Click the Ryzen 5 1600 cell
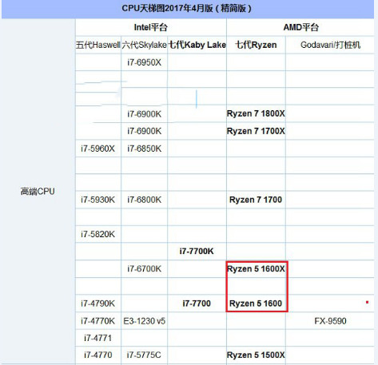The image size is (378, 365). click(256, 304)
